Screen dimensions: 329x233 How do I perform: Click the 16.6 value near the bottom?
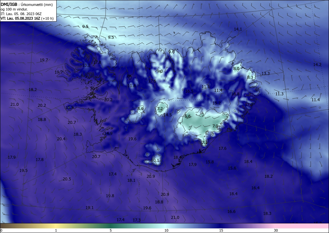tap(231, 212)
